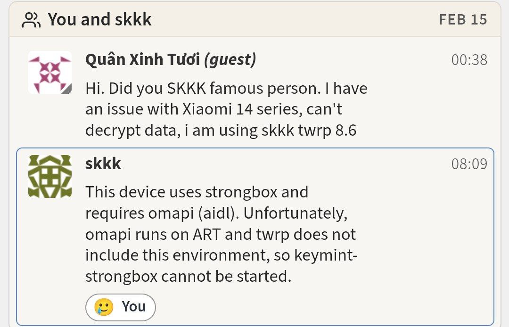Image resolution: width=509 pixels, height=327 pixels.
Task: Click the FEB 15 date label
Action: tap(463, 19)
